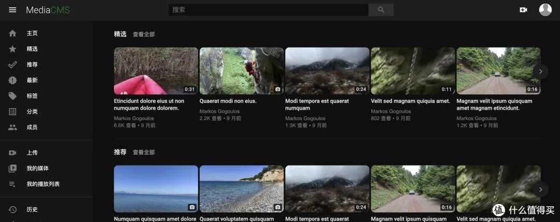
Task: Open the 精选 blurry rope thumbnail 0:11
Action: [x=413, y=71]
